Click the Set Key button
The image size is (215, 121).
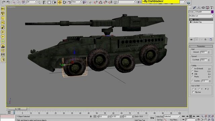click(160, 120)
